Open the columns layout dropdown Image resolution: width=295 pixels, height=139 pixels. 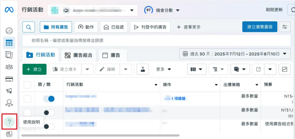click(196, 69)
